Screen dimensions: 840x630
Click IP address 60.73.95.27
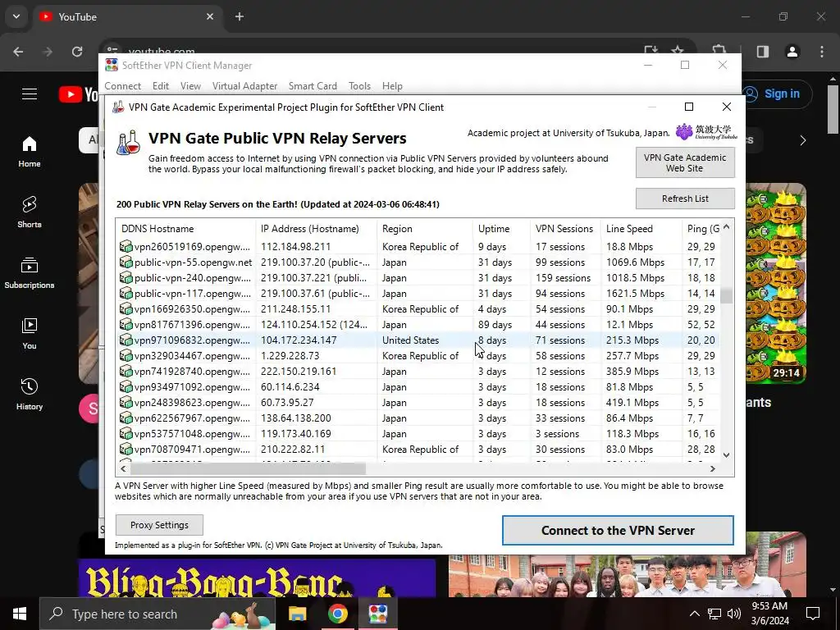tap(287, 402)
